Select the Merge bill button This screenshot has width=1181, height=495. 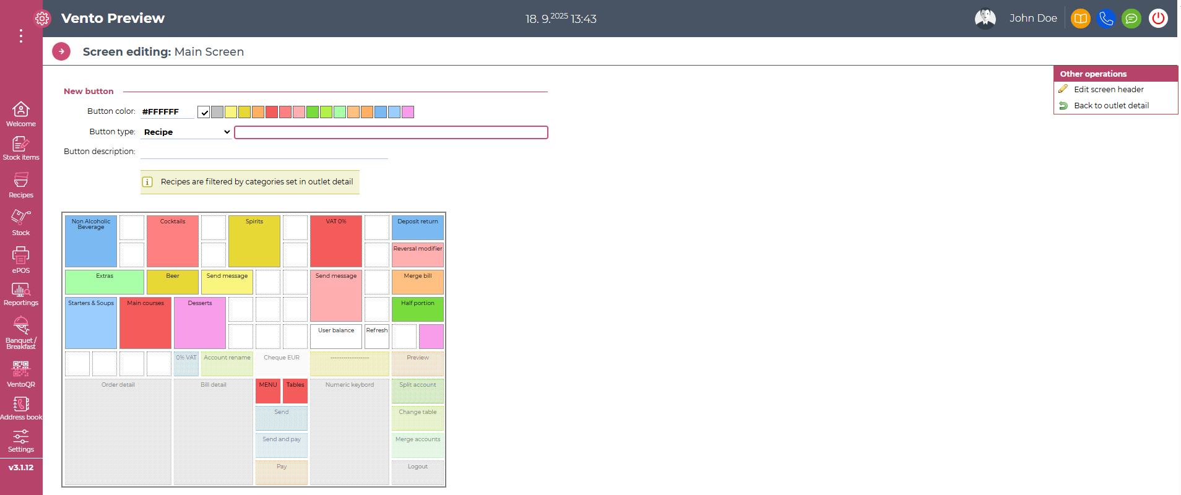tap(418, 282)
